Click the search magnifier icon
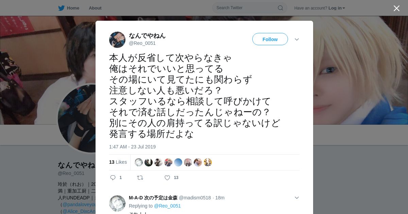408x214 pixels. [280, 8]
